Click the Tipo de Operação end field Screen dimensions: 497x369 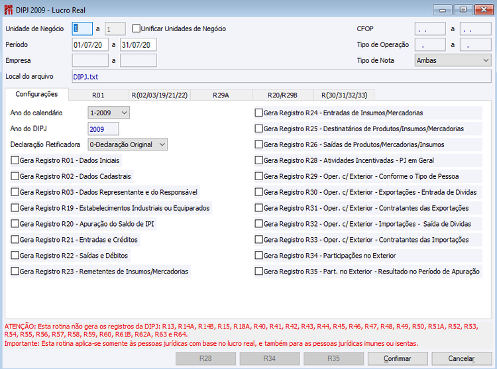coord(476,44)
